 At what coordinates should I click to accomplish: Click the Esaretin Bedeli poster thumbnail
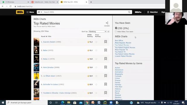tap(36, 42)
